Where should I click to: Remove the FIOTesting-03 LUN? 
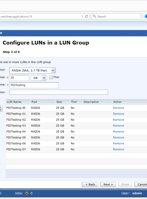point(119,126)
